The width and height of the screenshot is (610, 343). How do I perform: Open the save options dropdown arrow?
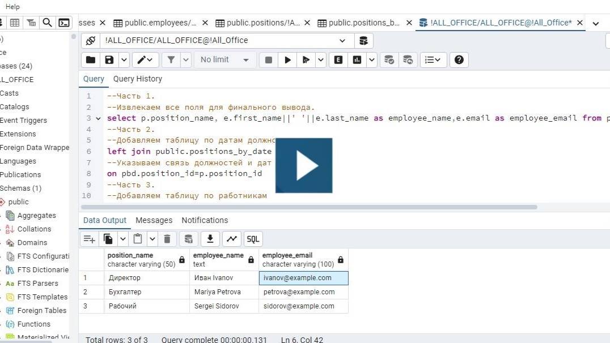(x=124, y=60)
